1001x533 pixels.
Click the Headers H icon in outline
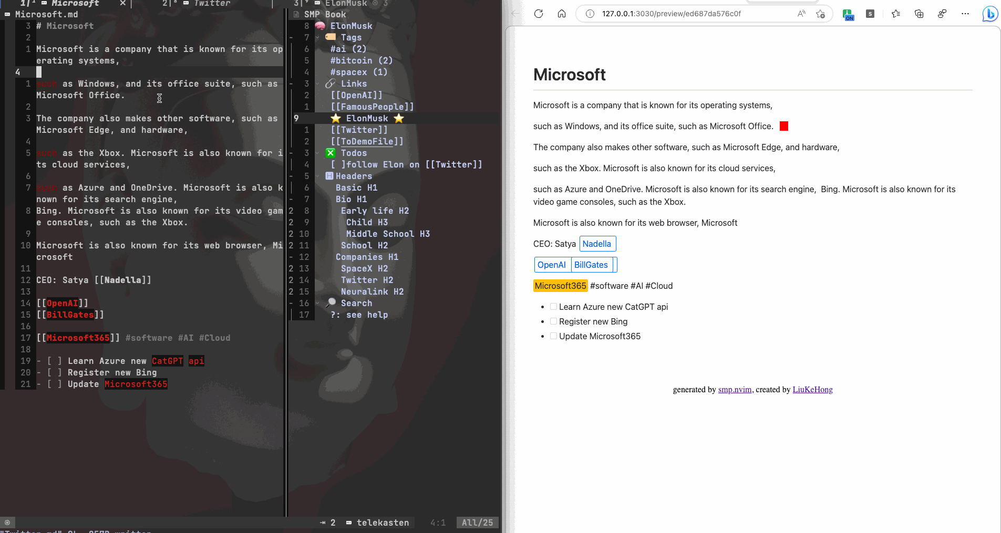click(x=329, y=176)
